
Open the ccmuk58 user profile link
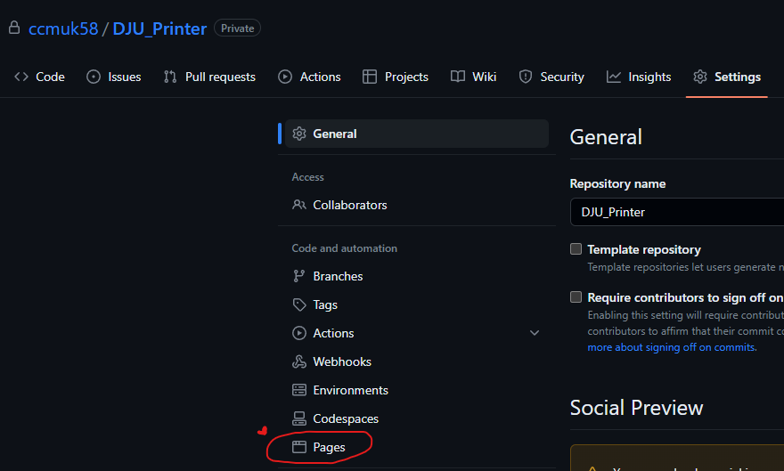point(63,28)
